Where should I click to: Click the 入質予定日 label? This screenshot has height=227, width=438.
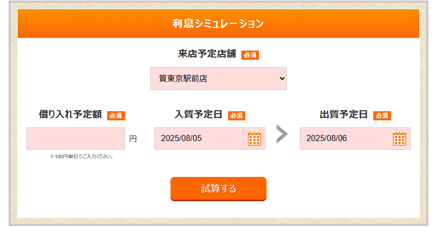(x=198, y=114)
